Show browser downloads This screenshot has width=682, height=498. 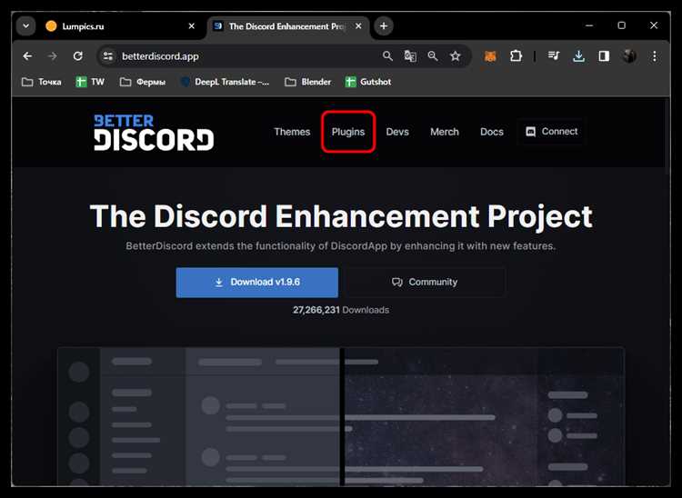point(579,56)
